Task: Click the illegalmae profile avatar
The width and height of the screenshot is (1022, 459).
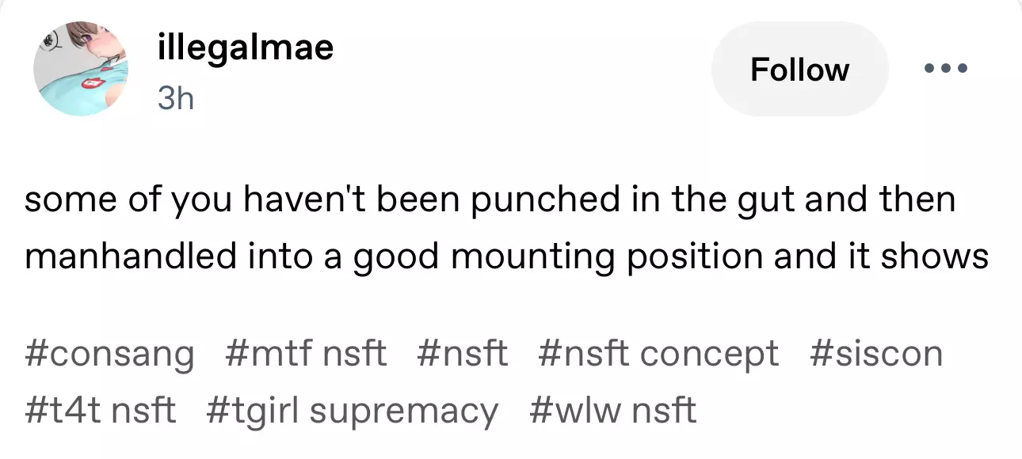Action: tap(80, 69)
